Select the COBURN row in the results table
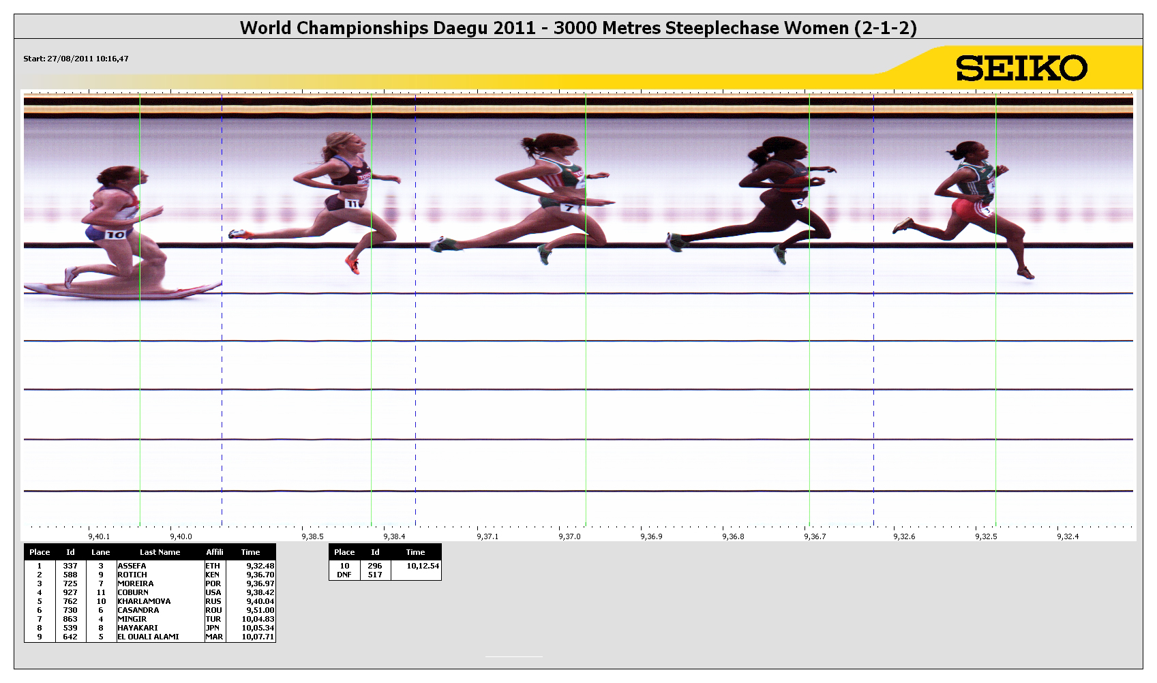This screenshot has width=1157, height=683. pos(150,592)
